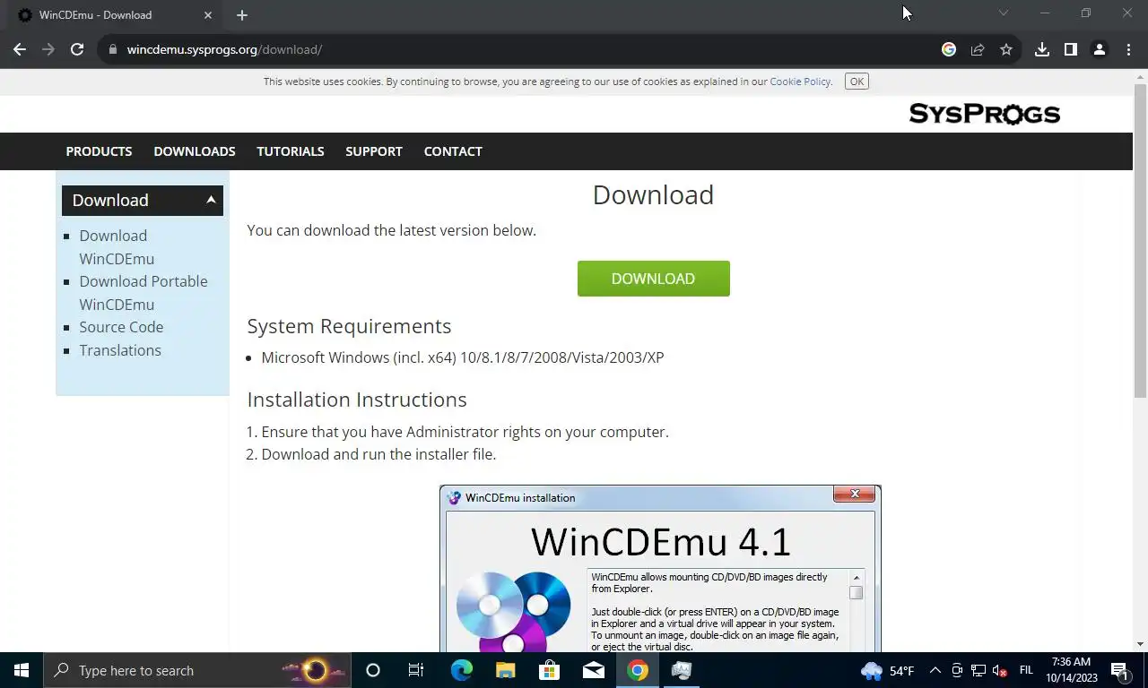This screenshot has width=1148, height=688.
Task: Go back to the previous page
Action: [20, 49]
